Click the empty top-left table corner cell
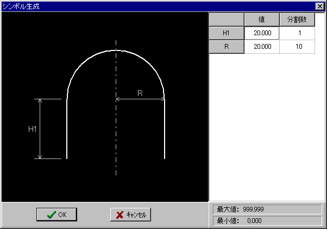 pos(227,20)
